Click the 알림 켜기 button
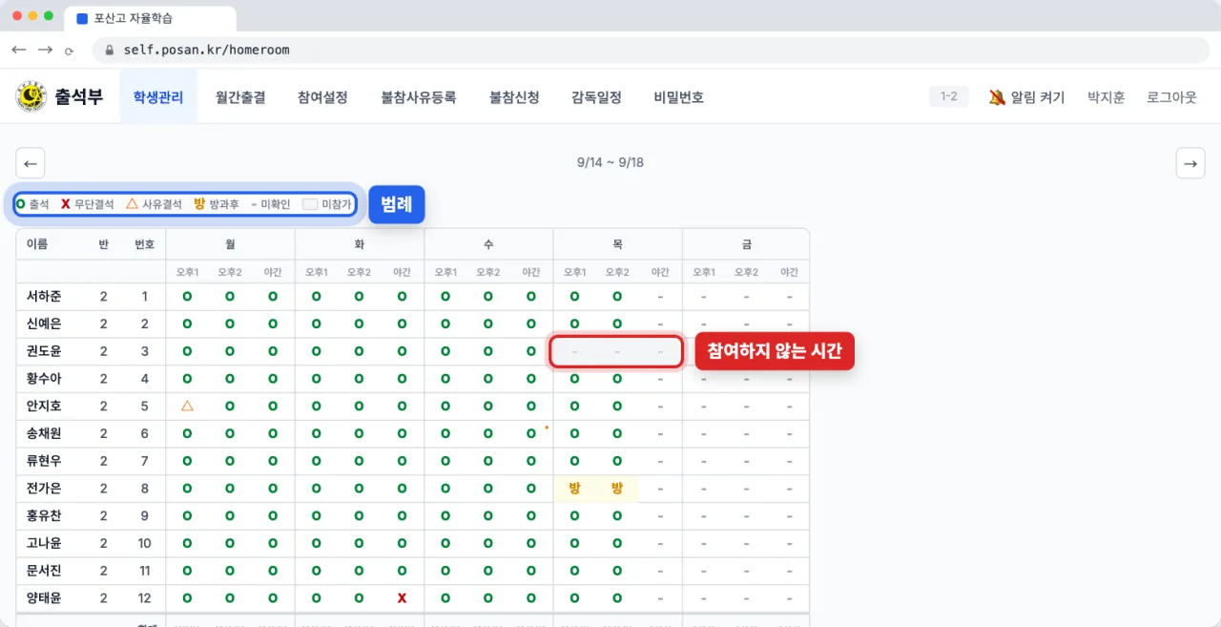 (x=1026, y=96)
